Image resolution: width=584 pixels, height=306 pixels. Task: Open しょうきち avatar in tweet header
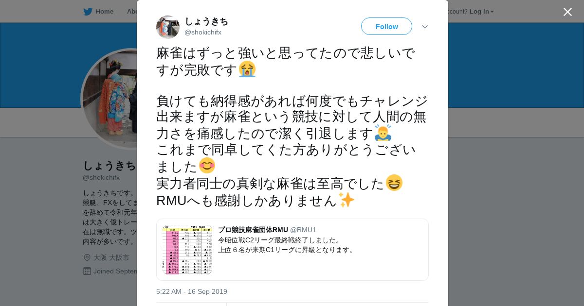[x=168, y=27]
